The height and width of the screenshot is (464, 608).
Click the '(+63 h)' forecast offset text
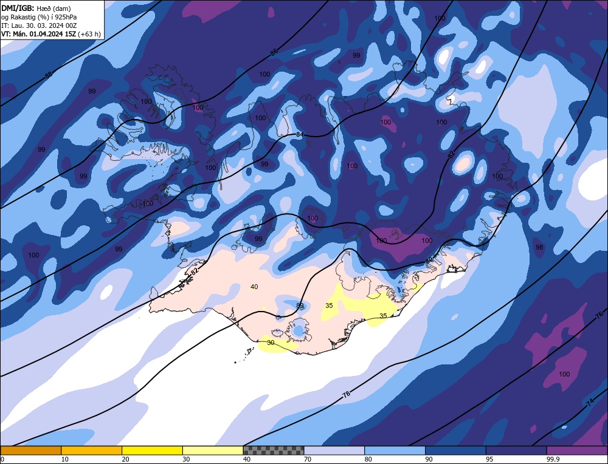coord(89,34)
